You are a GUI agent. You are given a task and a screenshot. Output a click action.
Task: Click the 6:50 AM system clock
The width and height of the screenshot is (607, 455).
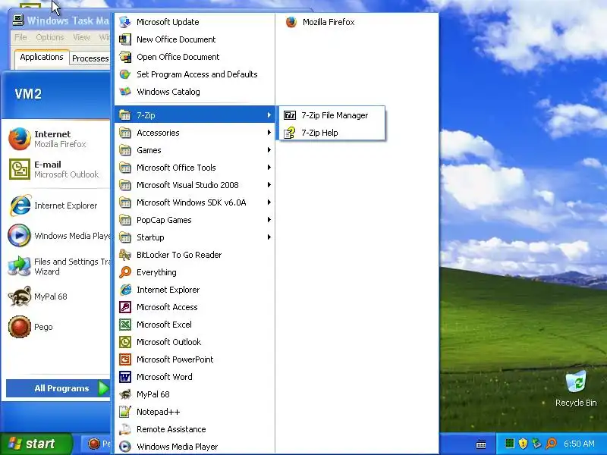(579, 444)
